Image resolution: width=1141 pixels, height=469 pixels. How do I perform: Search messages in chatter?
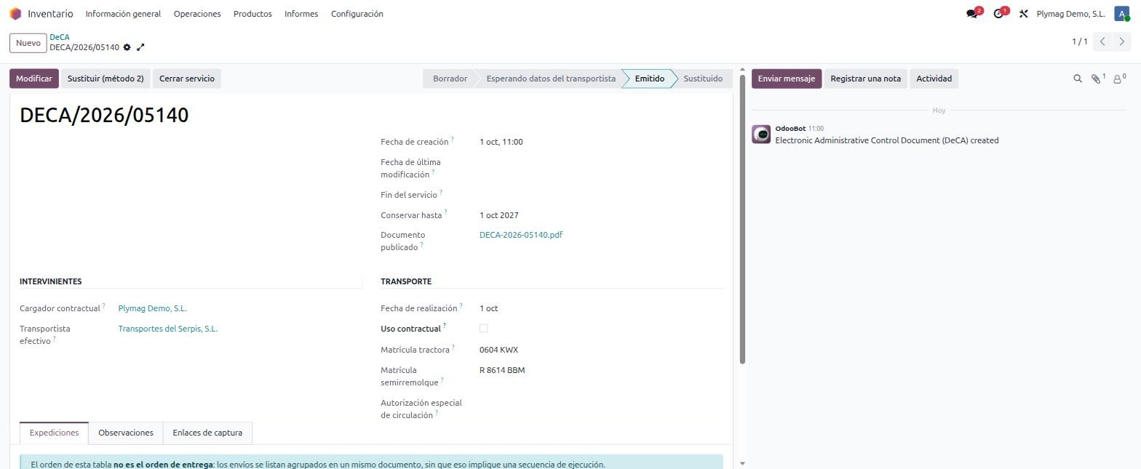(1078, 79)
